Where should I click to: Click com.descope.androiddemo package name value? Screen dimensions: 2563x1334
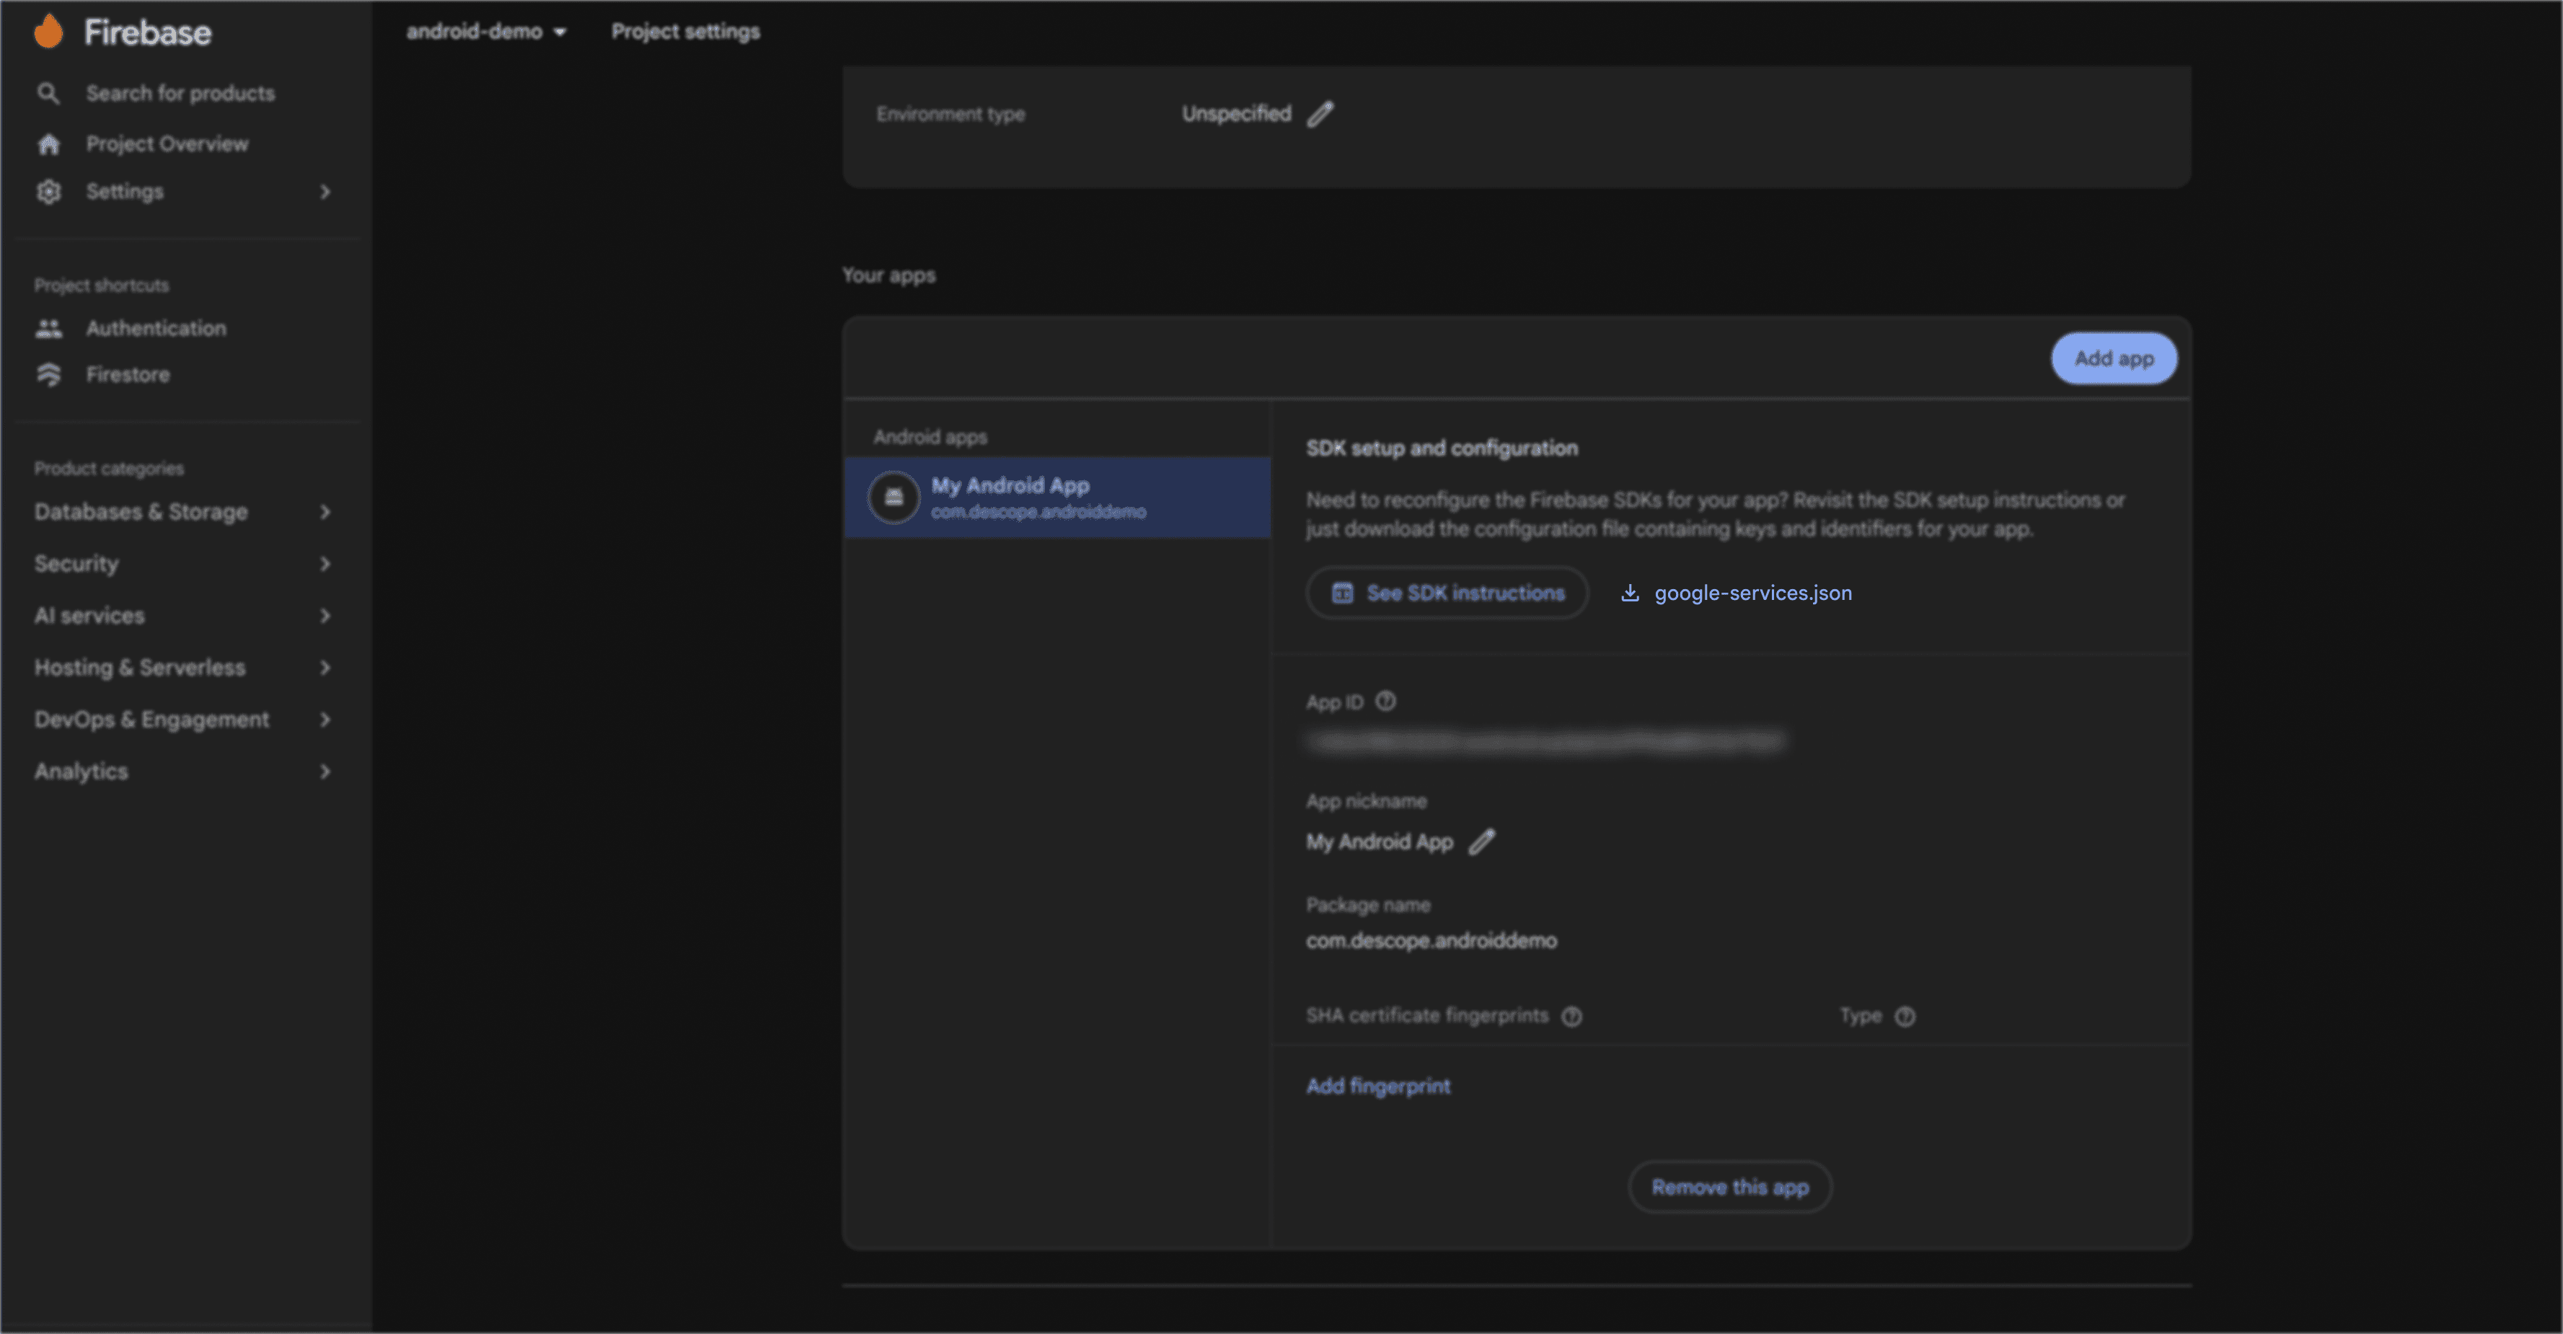1431,940
